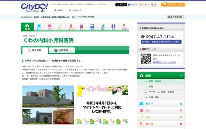
Task: Open the prefecture selection dropdown
Action: click(x=176, y=17)
